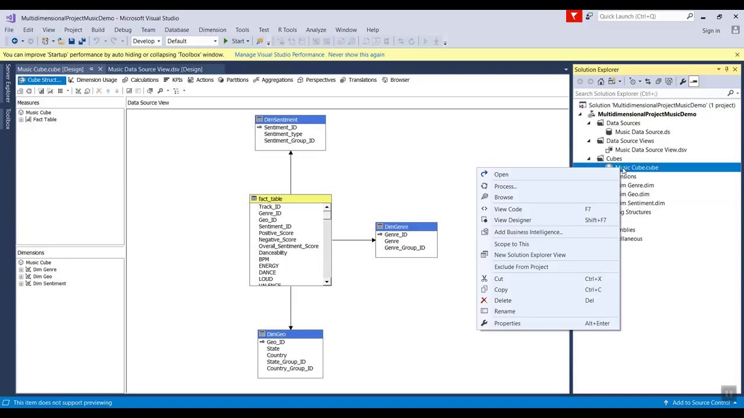
Task: Click the Open File folder icon
Action: tap(60, 41)
